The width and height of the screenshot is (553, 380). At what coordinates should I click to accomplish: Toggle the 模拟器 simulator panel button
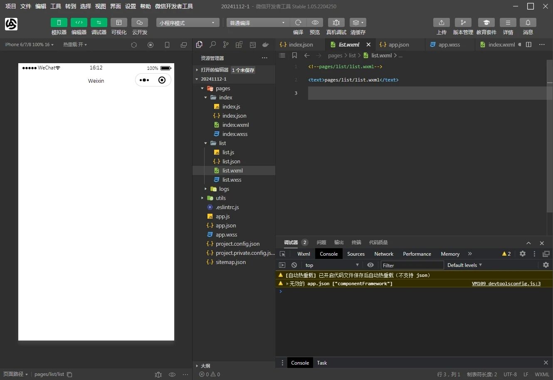(59, 22)
